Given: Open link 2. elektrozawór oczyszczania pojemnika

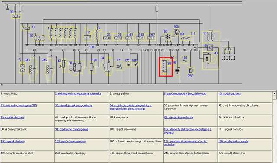Looking at the screenshot, I should click(78, 94).
